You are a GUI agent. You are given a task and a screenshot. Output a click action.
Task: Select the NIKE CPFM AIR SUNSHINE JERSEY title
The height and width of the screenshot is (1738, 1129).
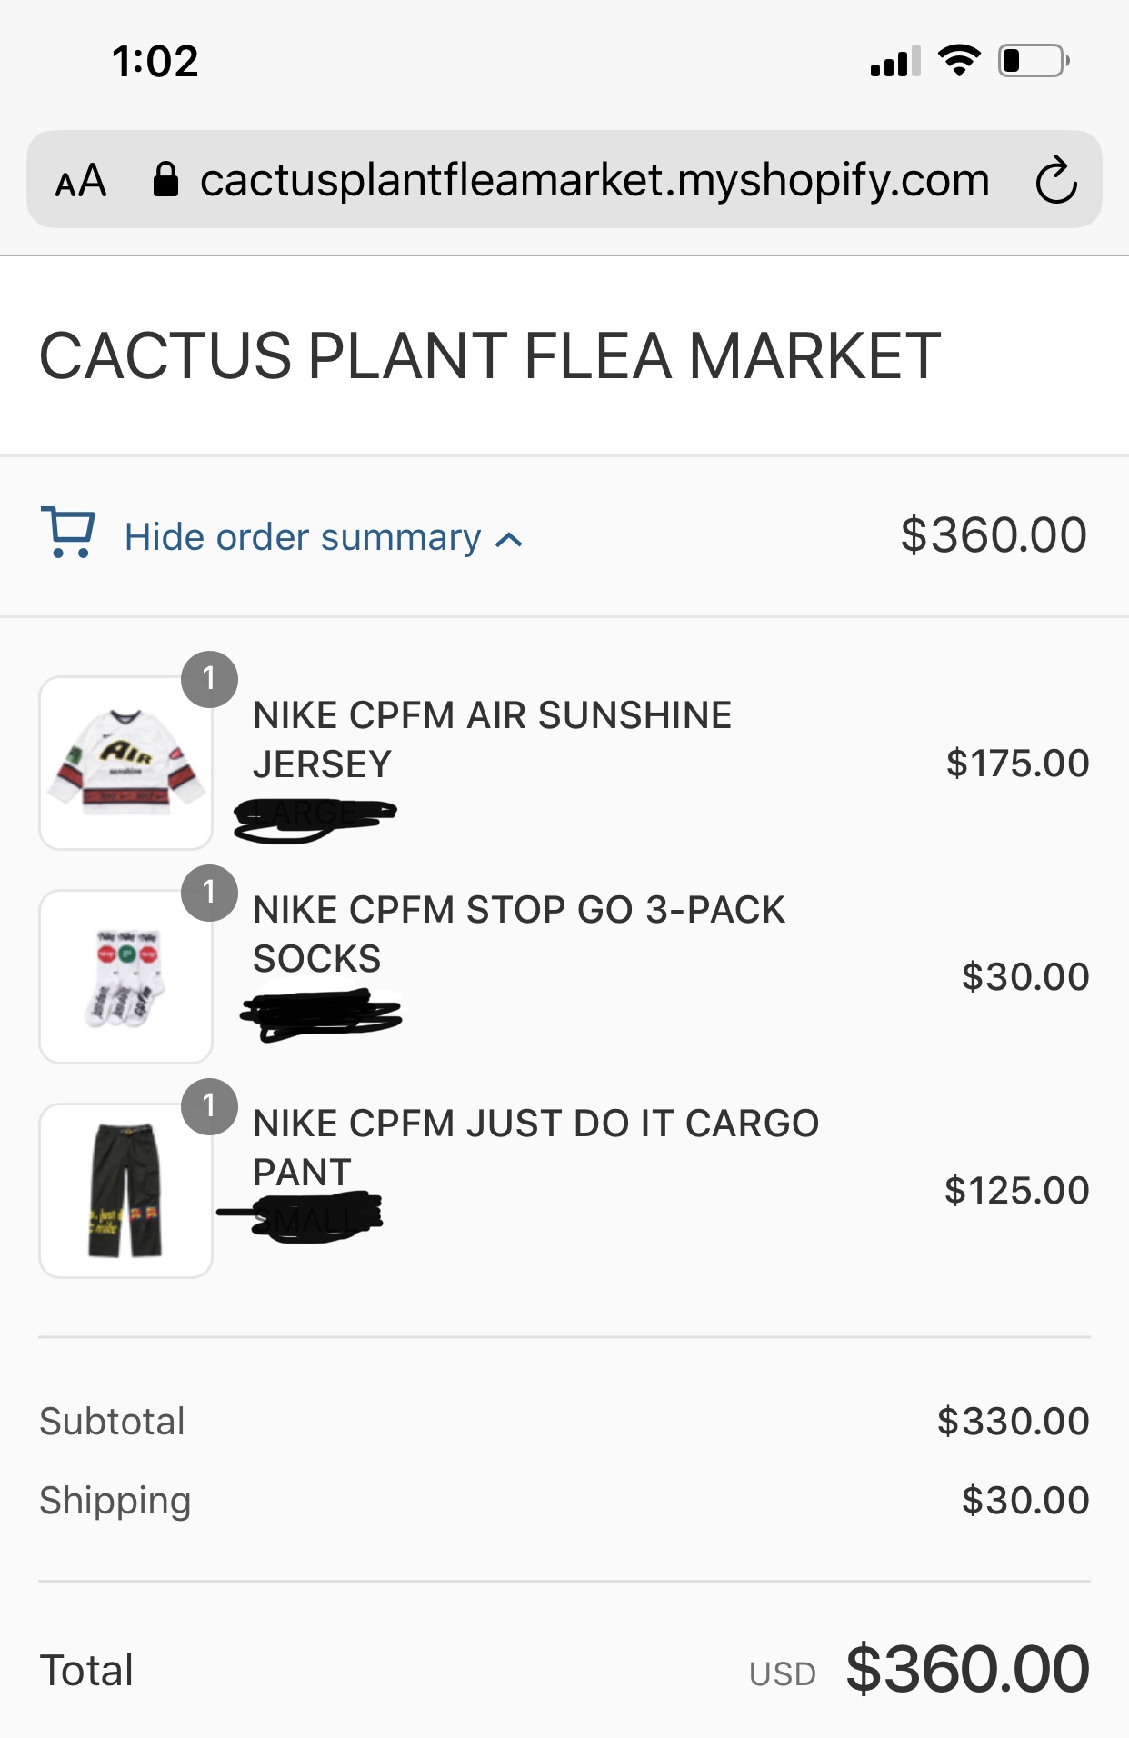492,739
